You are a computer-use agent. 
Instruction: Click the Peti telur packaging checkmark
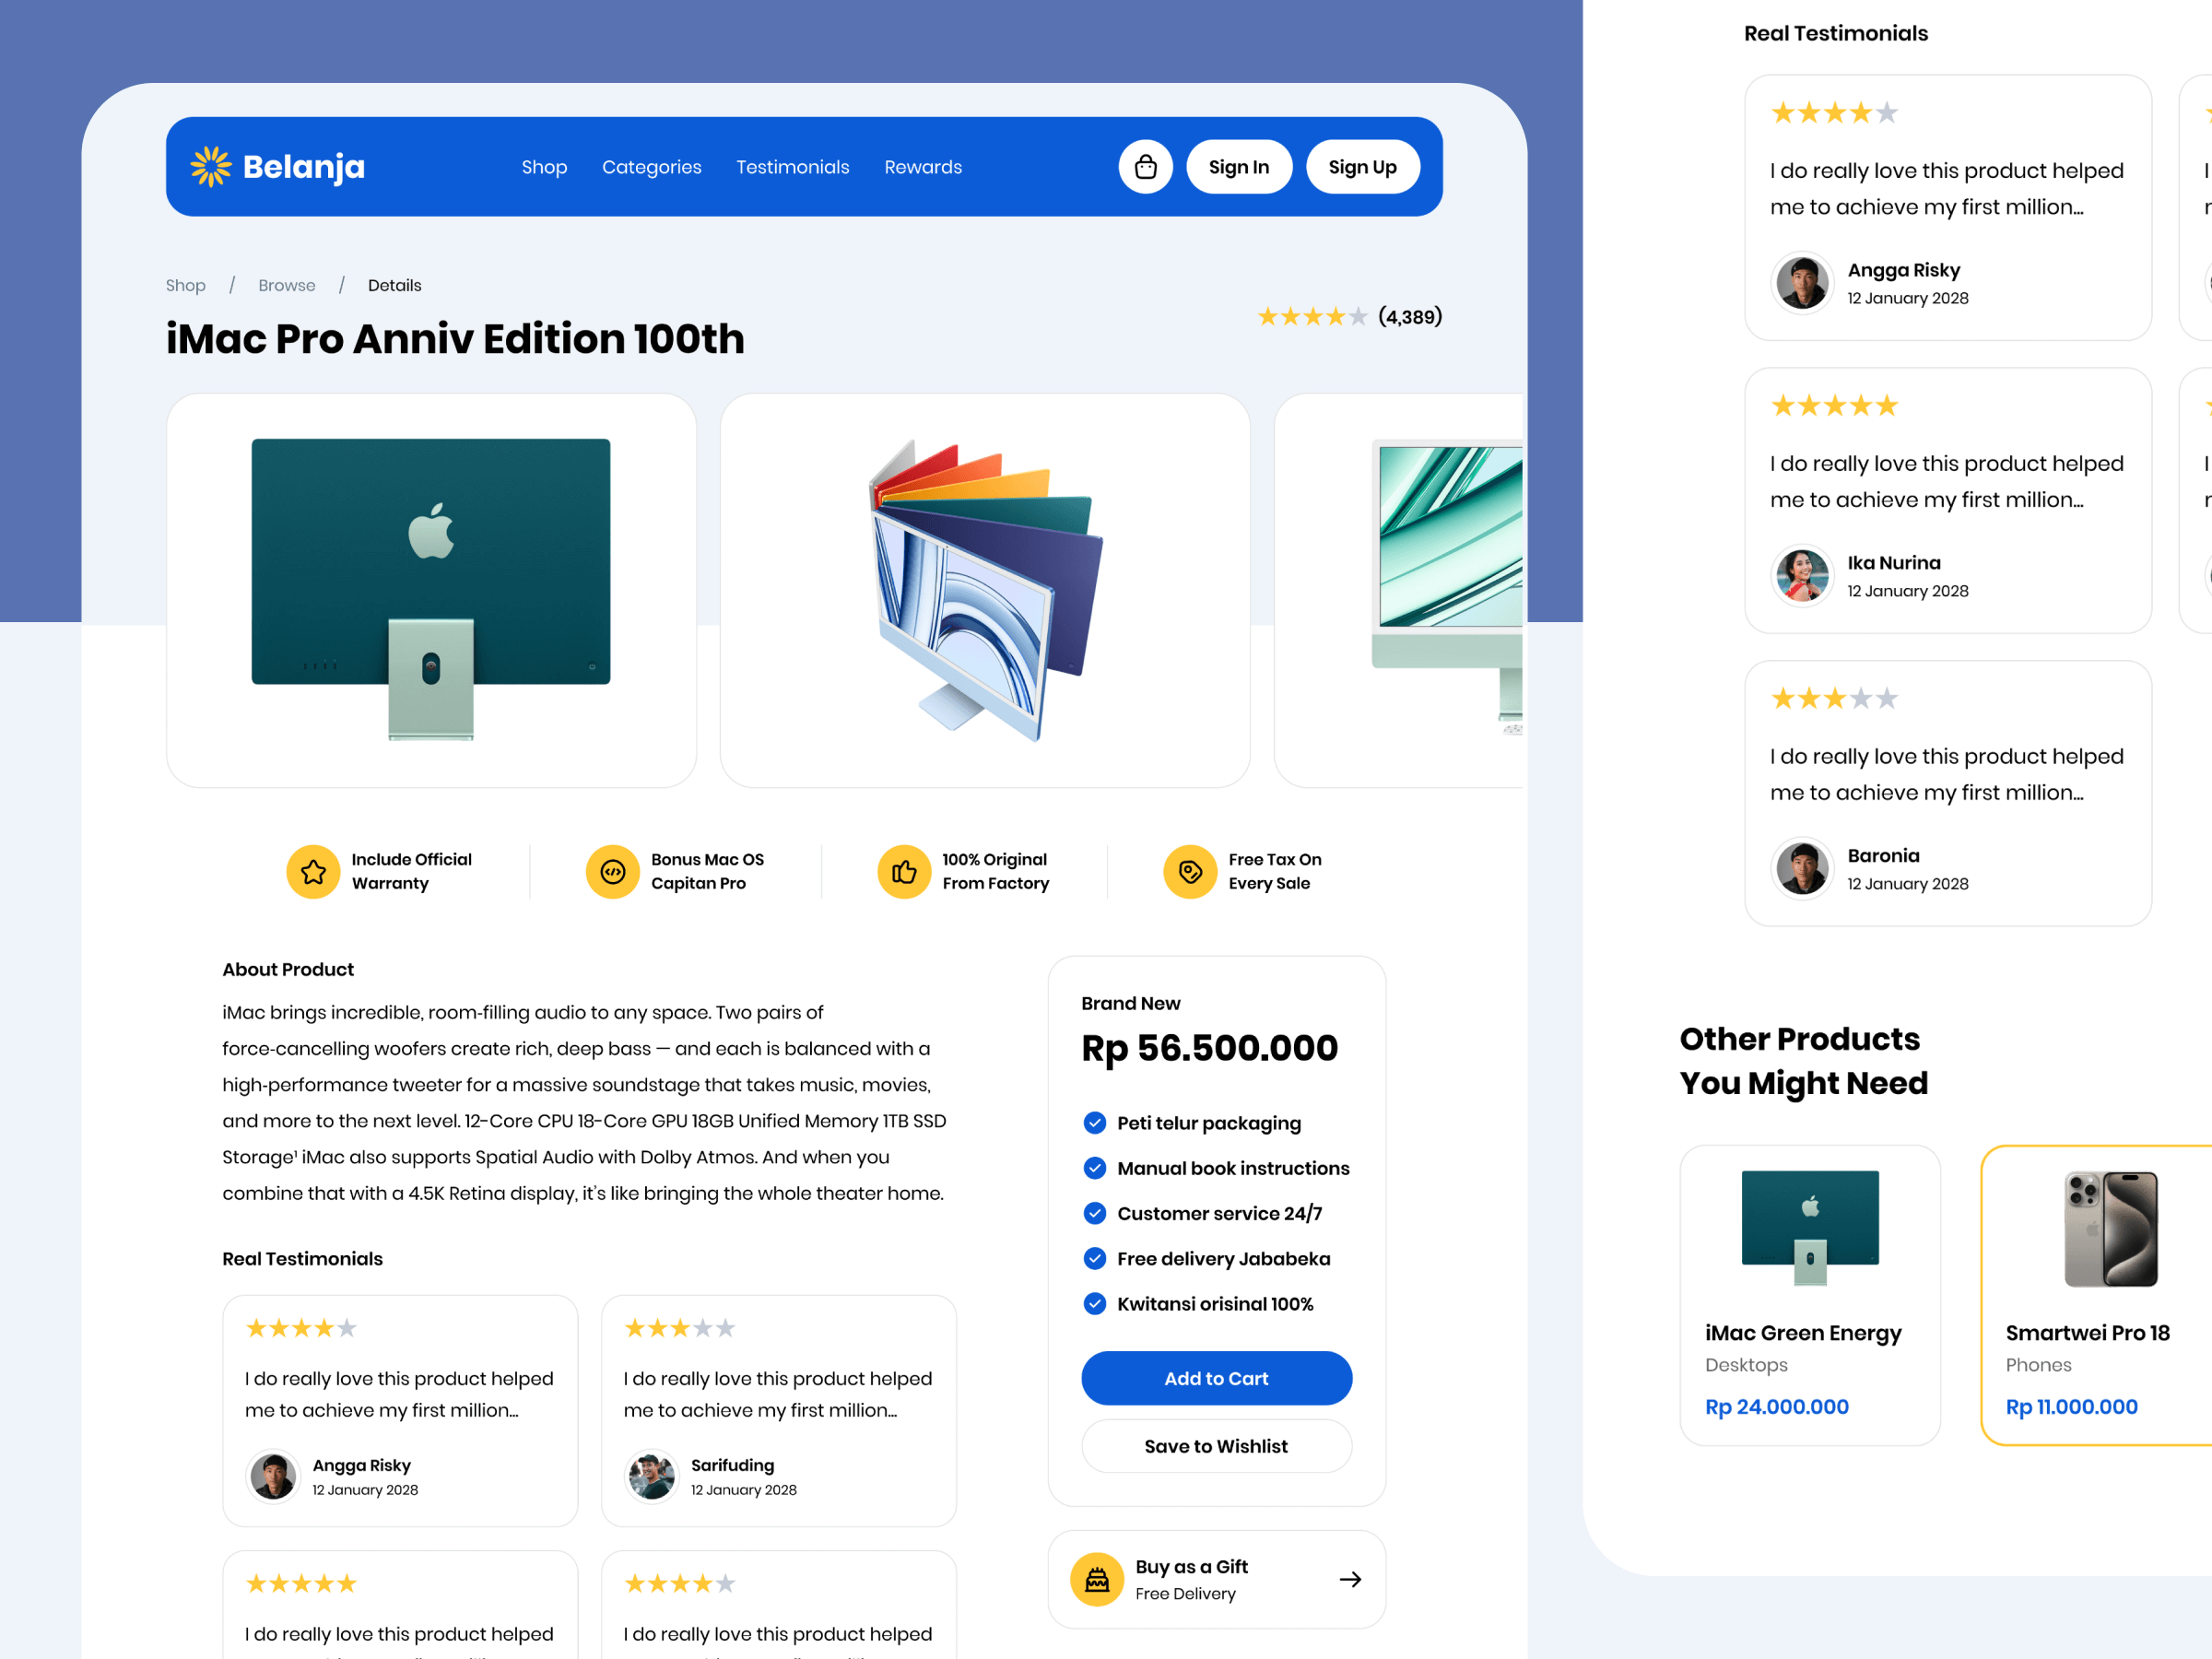coord(1094,1123)
